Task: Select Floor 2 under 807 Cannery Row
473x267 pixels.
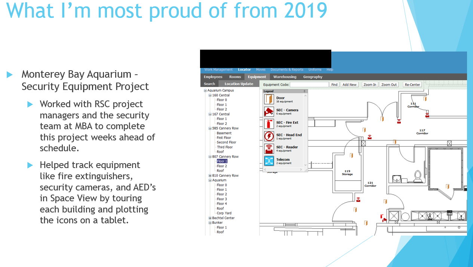Action: click(x=222, y=166)
